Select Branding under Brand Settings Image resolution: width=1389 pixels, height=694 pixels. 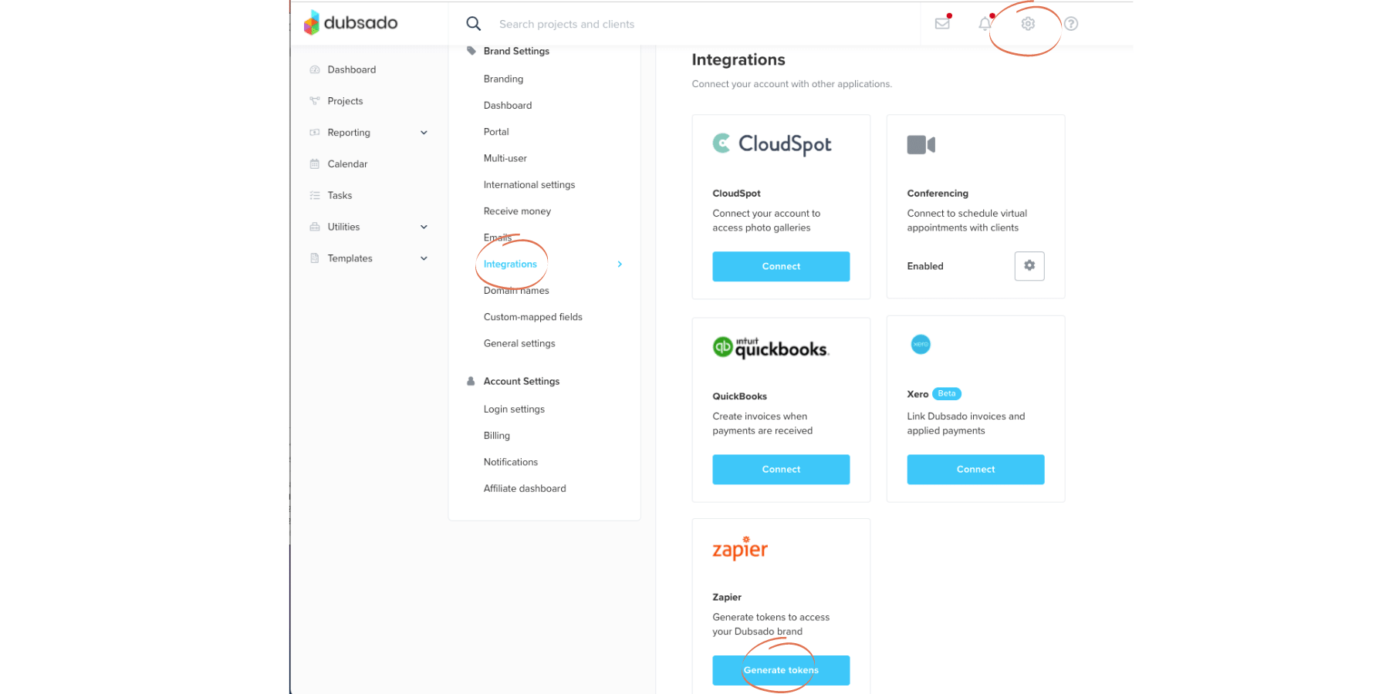503,79
